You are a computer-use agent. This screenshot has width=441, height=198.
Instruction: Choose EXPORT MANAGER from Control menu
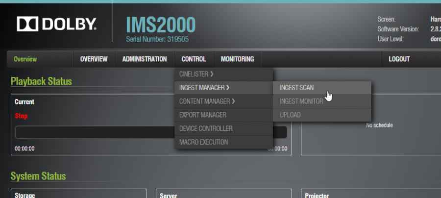[202, 115]
